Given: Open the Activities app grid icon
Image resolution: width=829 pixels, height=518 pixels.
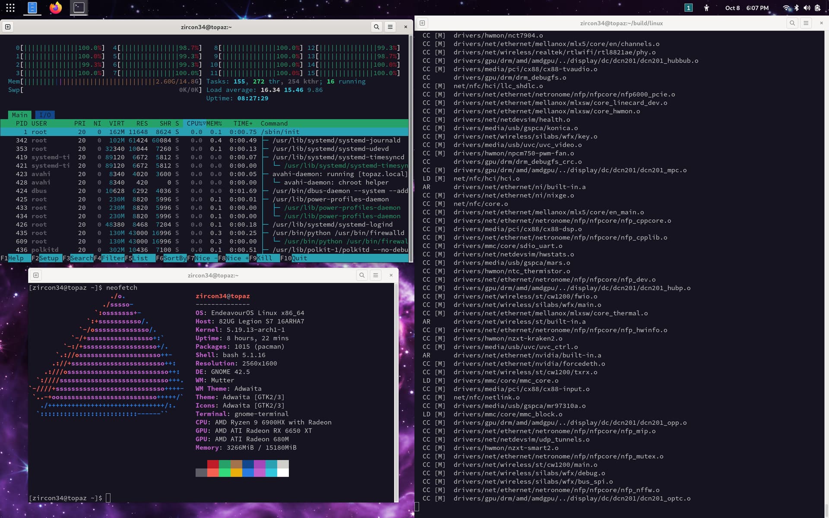Looking at the screenshot, I should pyautogui.click(x=10, y=8).
